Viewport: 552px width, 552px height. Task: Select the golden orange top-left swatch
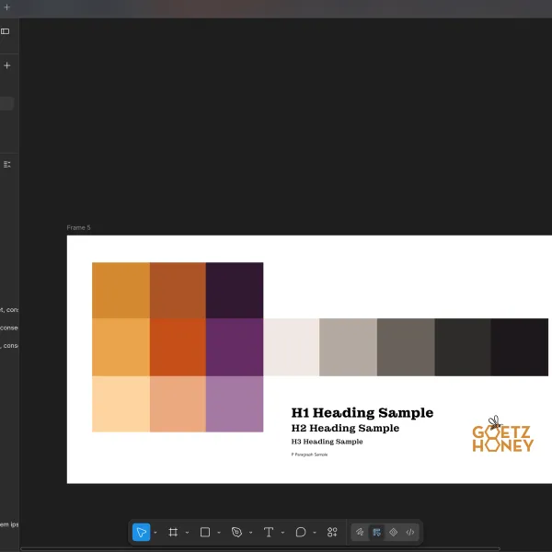(x=121, y=291)
